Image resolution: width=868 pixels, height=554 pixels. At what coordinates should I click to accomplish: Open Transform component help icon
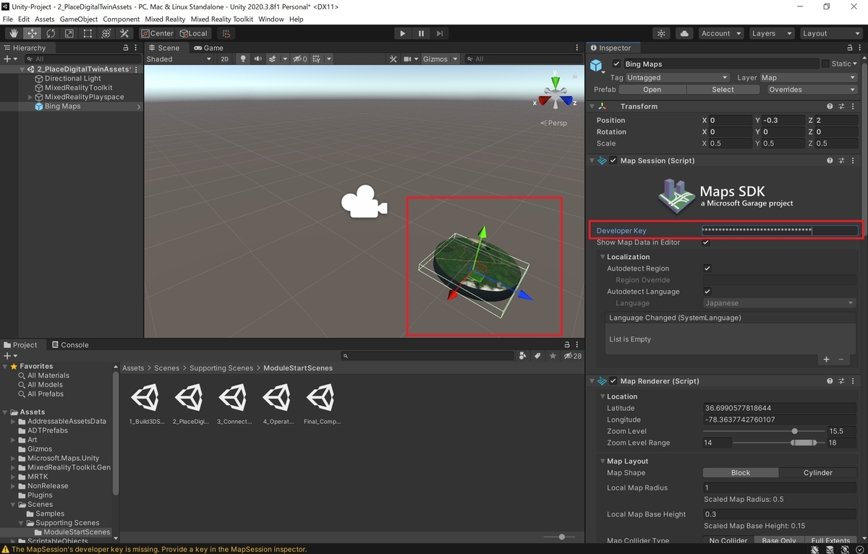pyautogui.click(x=830, y=106)
